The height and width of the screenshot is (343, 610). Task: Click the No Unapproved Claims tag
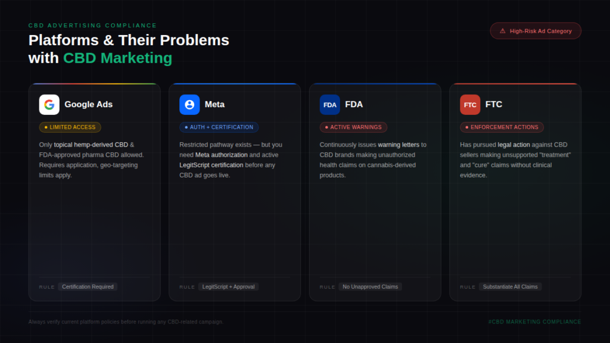371,287
